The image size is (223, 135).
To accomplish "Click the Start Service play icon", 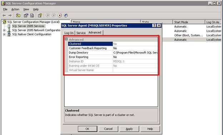I will 48,15.
